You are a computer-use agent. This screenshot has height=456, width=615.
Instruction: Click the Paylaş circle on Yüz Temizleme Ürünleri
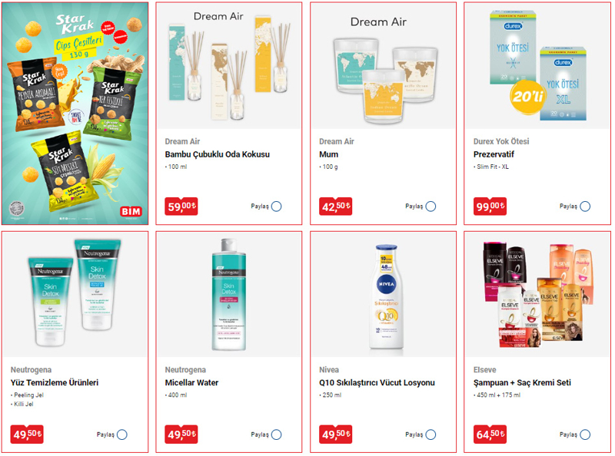click(122, 435)
